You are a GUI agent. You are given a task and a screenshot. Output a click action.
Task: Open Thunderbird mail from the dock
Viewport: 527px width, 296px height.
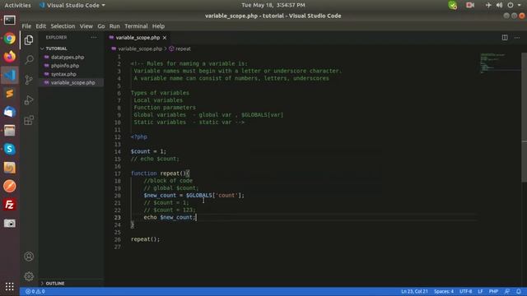point(9,112)
